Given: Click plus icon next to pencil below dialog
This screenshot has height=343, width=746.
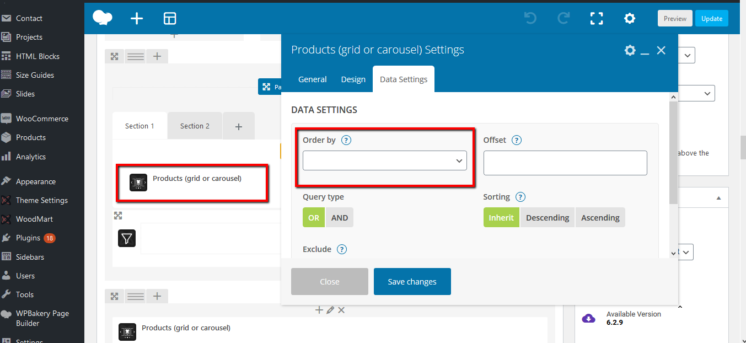Looking at the screenshot, I should tap(319, 310).
